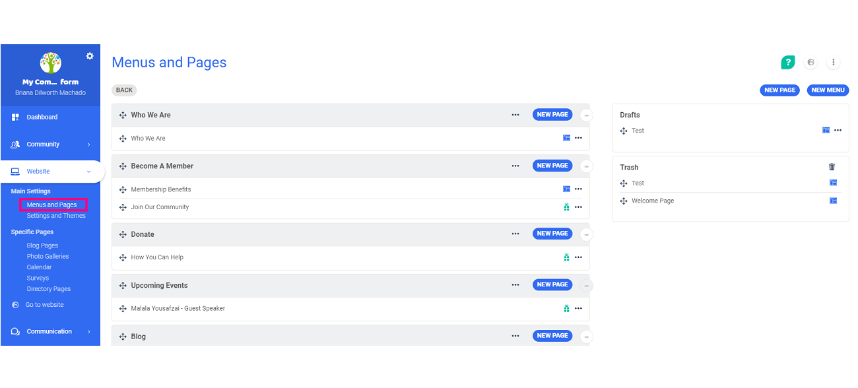Select the green members icon beside Join Our Community
The image size is (858, 388).
[566, 207]
